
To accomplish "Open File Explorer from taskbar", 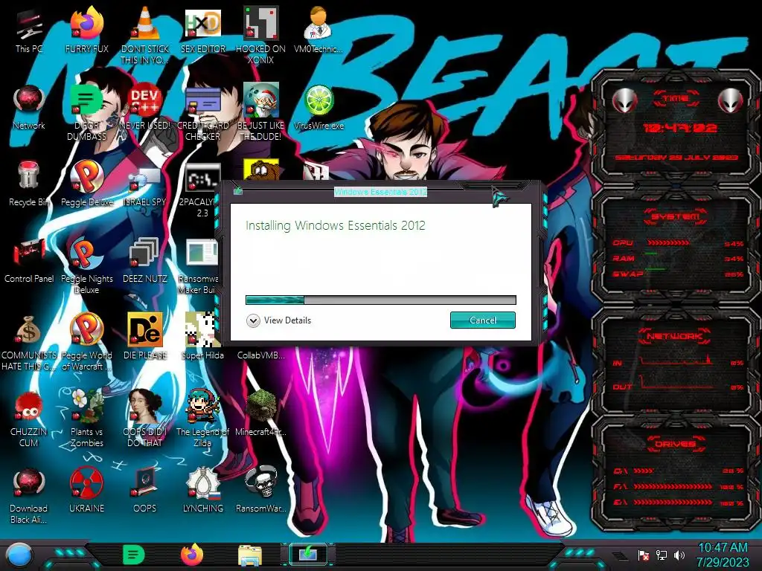I will tap(250, 556).
